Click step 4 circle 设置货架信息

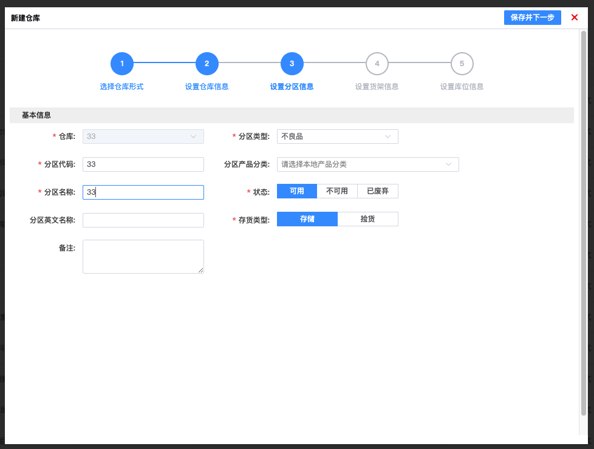pyautogui.click(x=377, y=64)
